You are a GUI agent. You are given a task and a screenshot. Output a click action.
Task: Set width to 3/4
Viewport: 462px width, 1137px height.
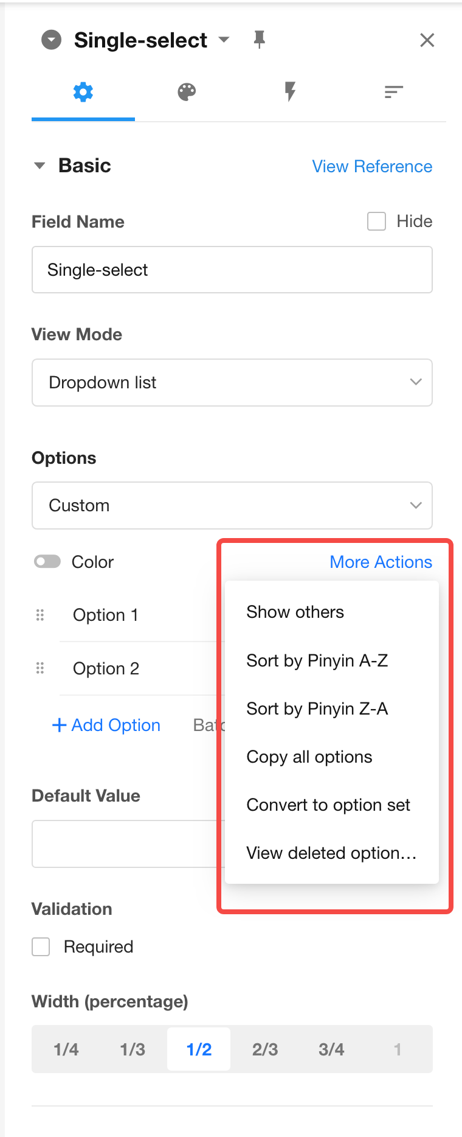click(x=331, y=1049)
